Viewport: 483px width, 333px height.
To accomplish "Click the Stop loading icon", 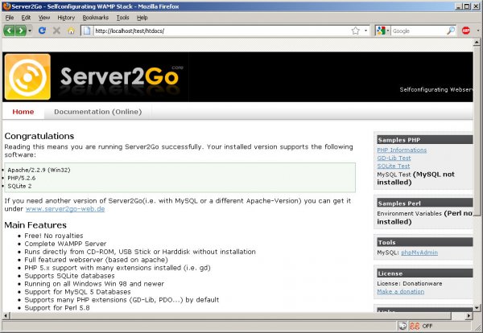I will point(56,31).
